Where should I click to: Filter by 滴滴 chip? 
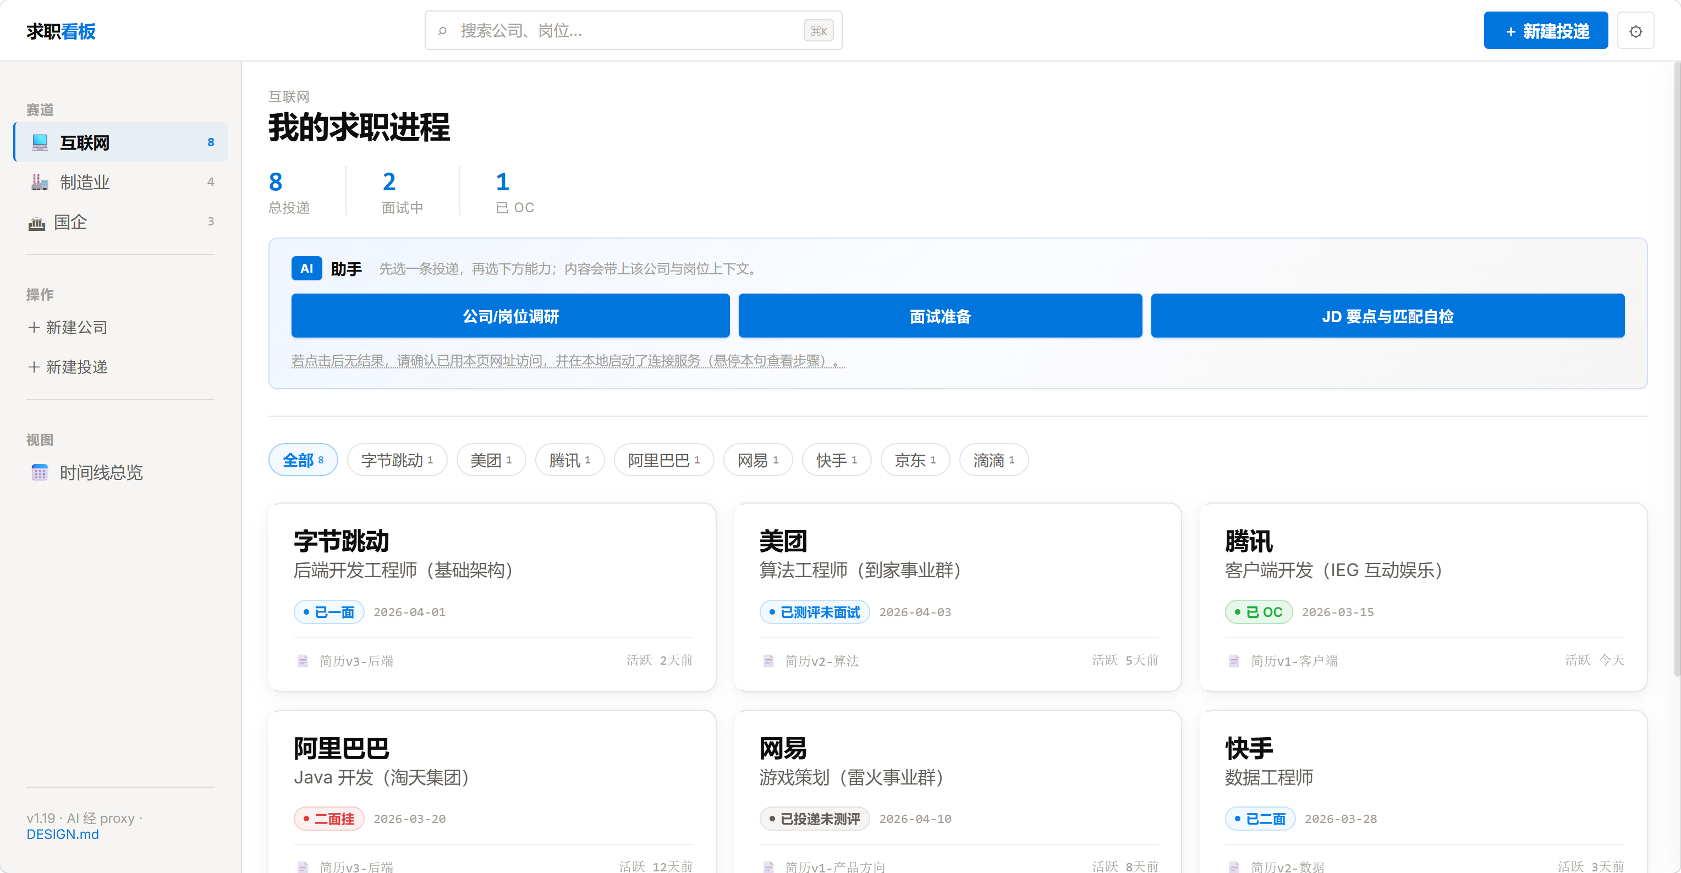tap(994, 460)
